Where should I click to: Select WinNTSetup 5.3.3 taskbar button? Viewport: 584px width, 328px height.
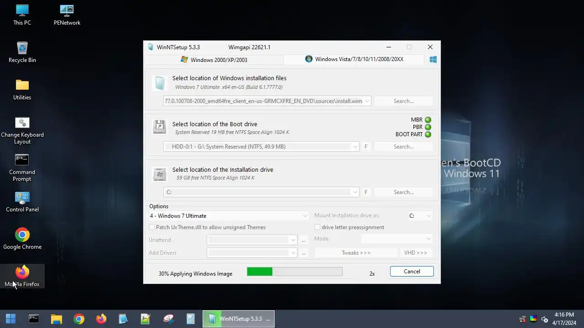point(239,319)
